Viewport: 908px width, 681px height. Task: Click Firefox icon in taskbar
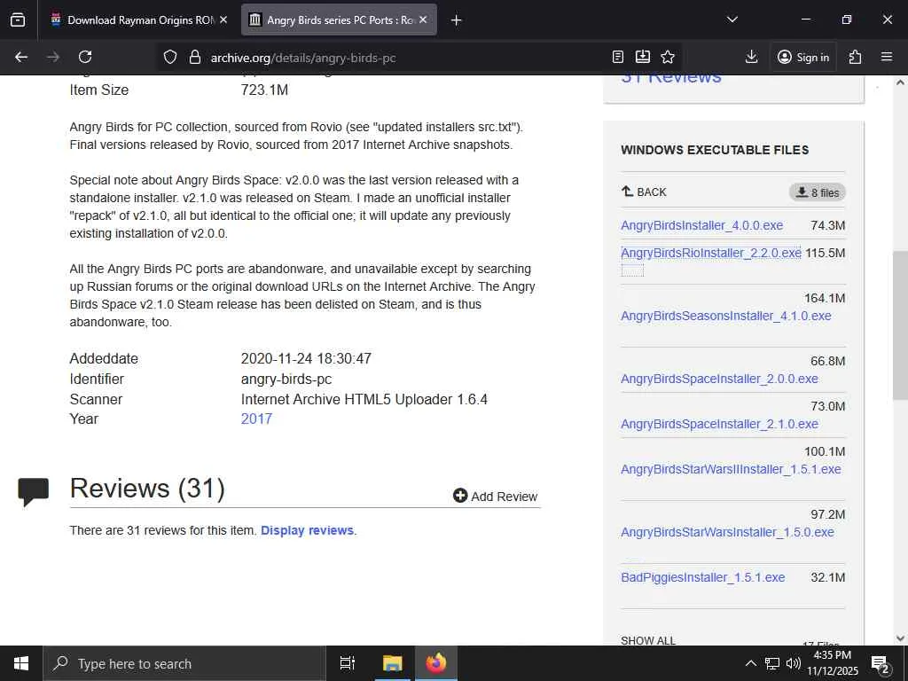click(x=436, y=663)
